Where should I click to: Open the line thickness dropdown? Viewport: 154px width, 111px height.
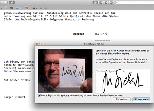[35, 8]
